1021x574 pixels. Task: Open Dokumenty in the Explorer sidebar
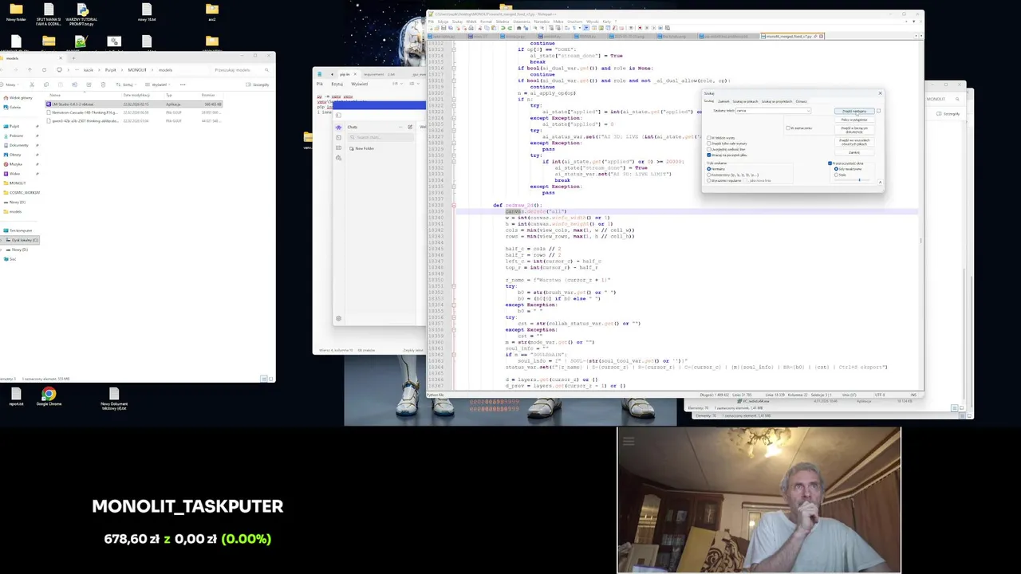[18, 145]
